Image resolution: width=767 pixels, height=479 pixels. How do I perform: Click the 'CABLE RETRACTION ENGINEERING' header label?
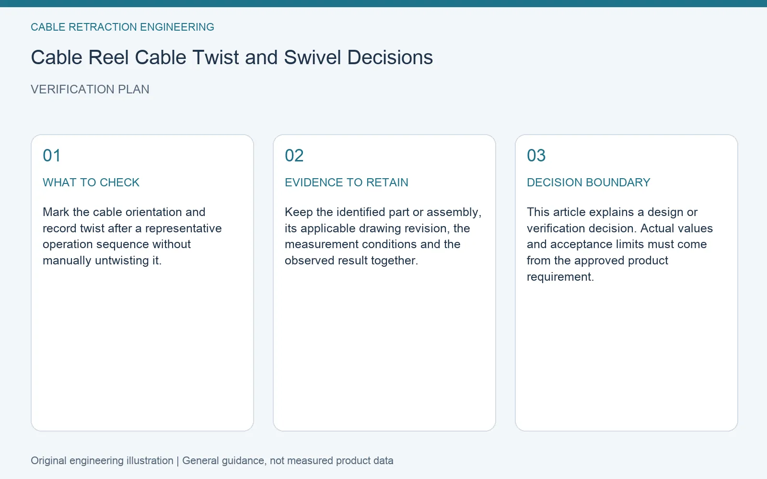pyautogui.click(x=122, y=27)
